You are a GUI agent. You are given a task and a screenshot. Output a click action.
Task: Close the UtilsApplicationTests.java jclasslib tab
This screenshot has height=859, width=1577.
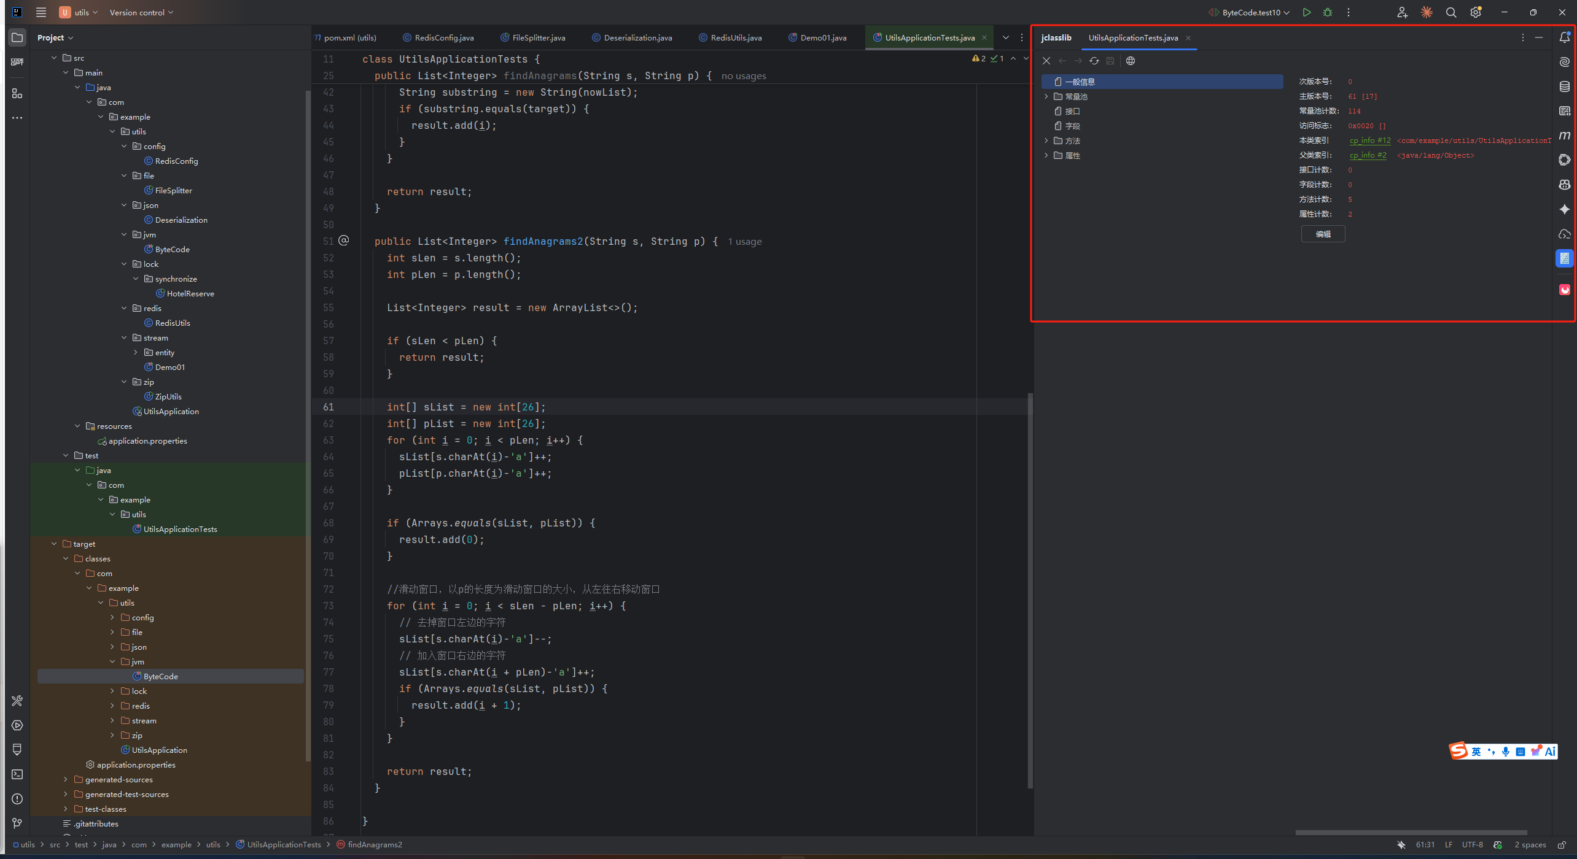(x=1188, y=38)
